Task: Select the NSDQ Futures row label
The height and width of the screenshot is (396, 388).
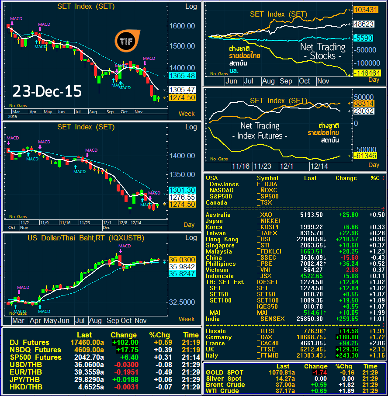Action: click(x=35, y=350)
